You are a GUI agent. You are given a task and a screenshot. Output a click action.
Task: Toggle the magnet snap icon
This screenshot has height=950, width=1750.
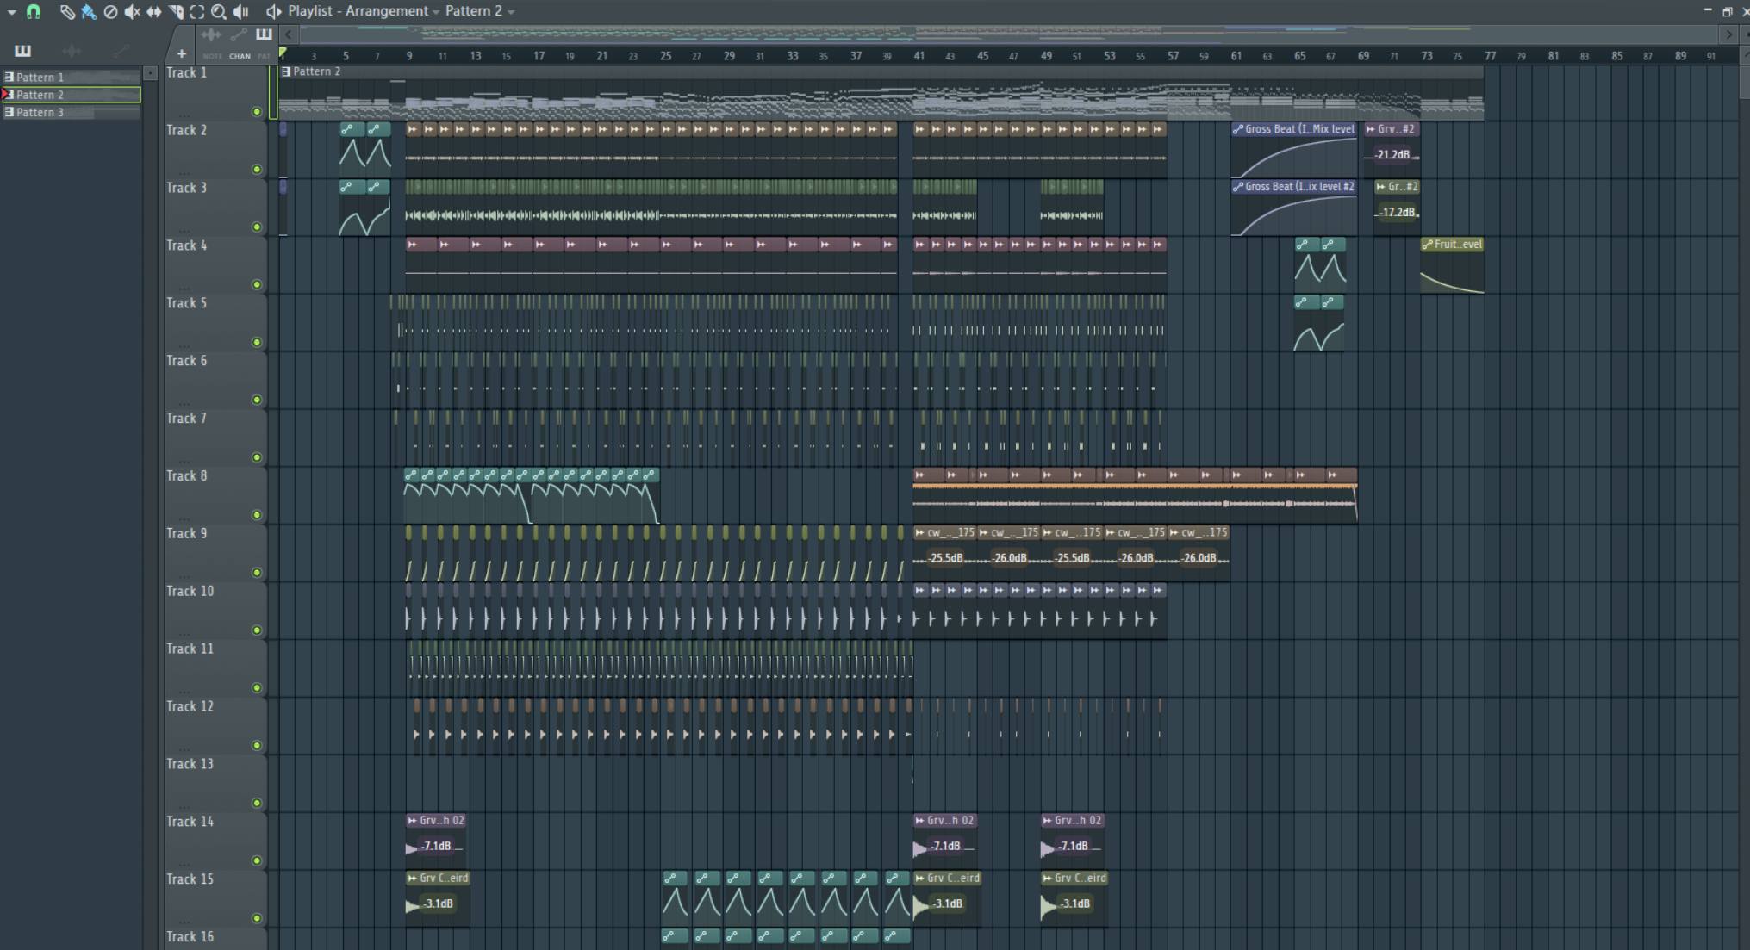click(34, 11)
